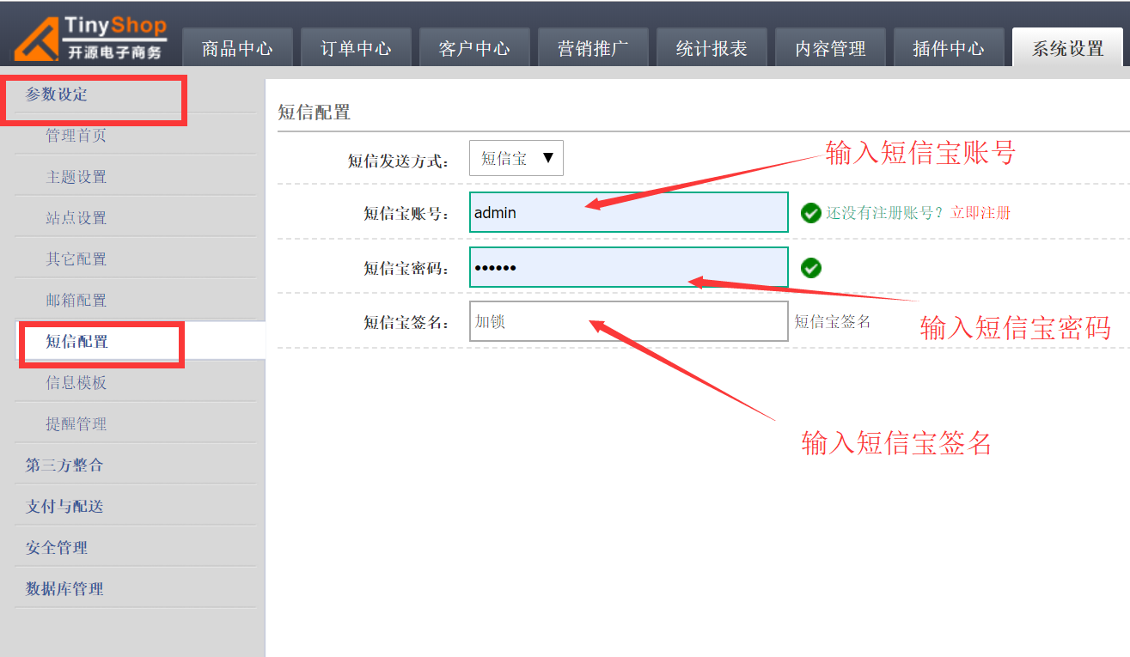
Task: Expand the 支付与配送 sidebar section
Action: [x=64, y=507]
